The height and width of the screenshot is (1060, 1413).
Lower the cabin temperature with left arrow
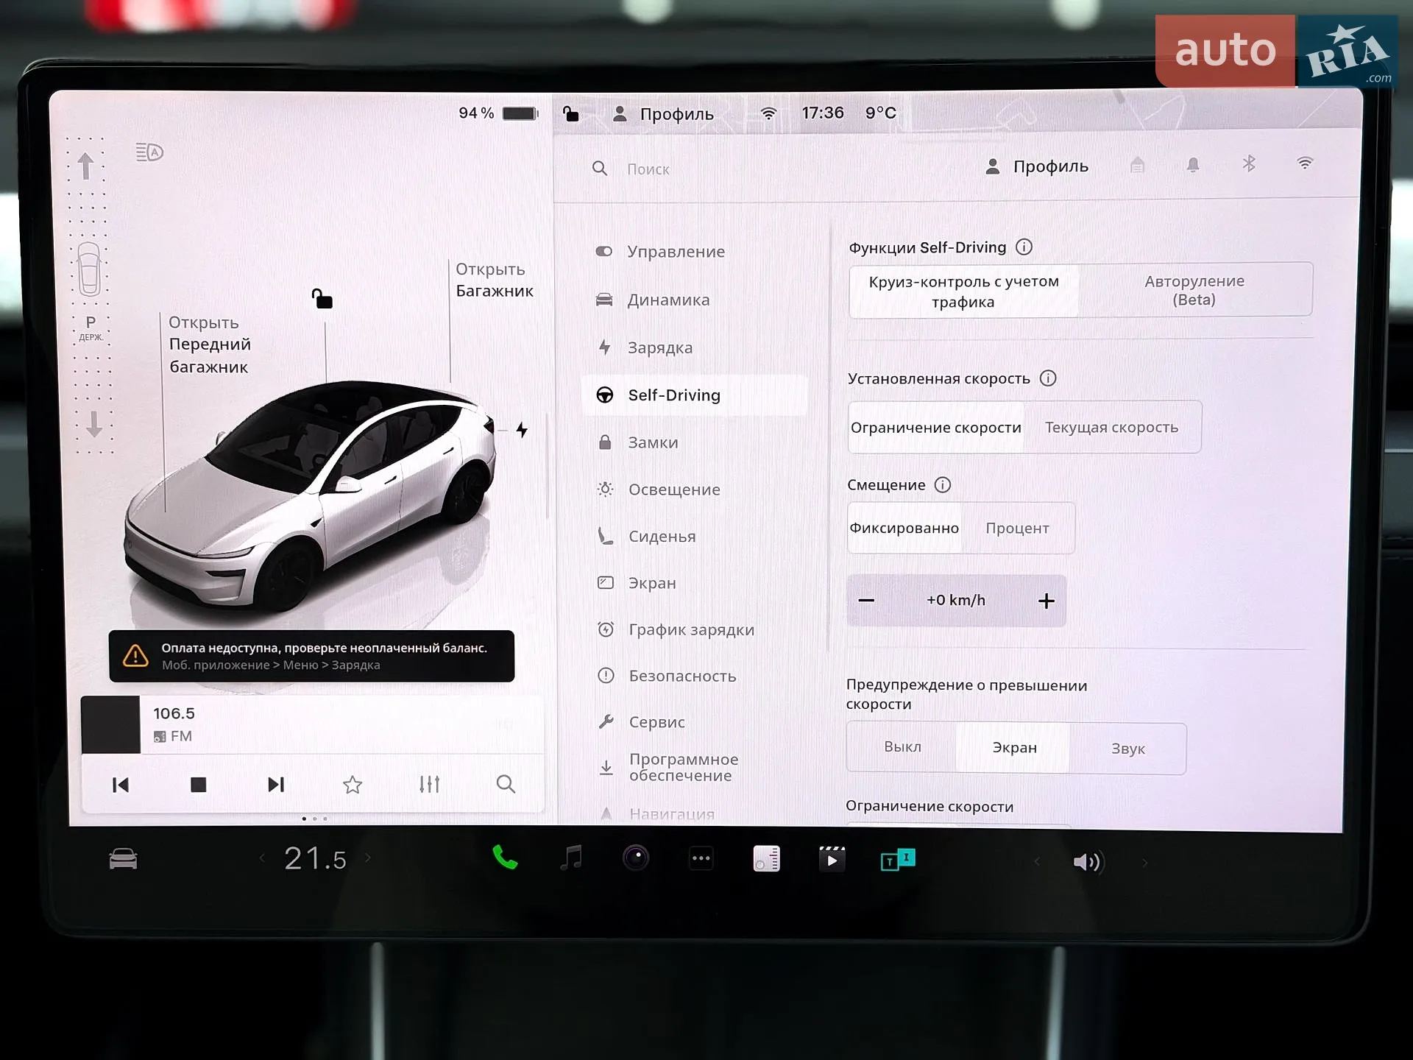262,858
